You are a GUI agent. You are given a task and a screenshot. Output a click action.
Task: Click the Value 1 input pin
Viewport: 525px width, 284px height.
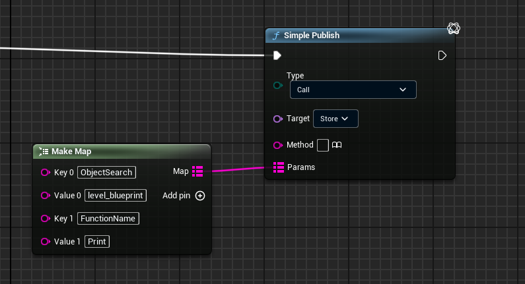[45, 242]
